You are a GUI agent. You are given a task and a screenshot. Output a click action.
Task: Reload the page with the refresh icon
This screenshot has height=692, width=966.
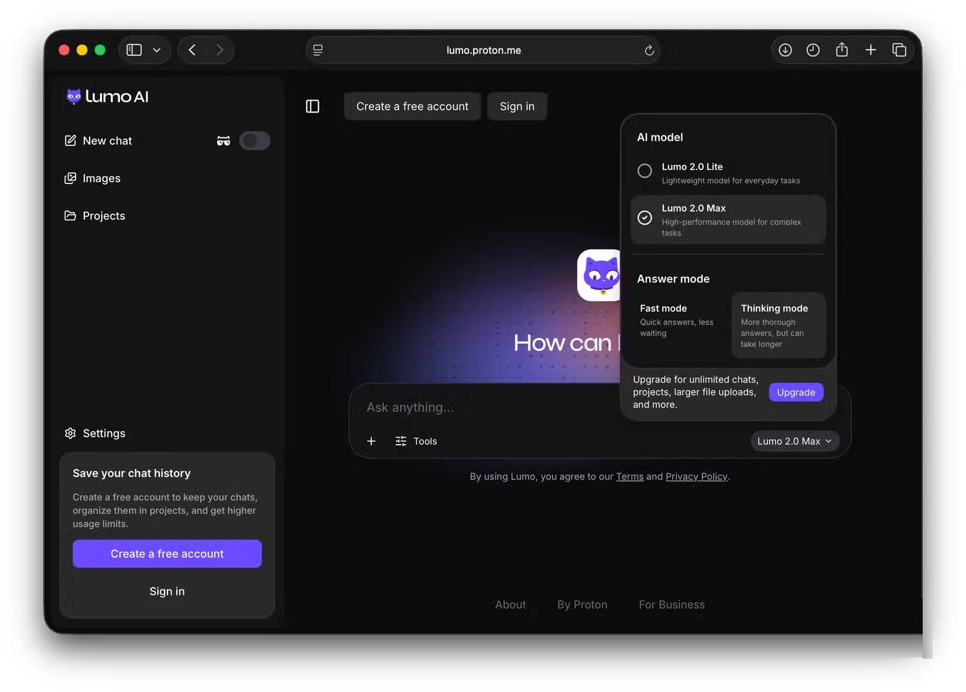tap(649, 50)
